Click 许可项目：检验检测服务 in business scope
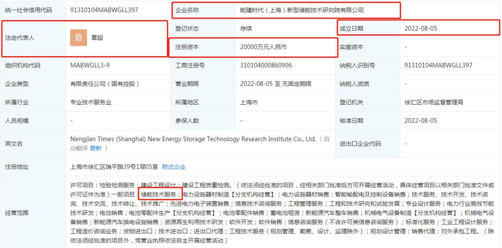 tap(103, 185)
